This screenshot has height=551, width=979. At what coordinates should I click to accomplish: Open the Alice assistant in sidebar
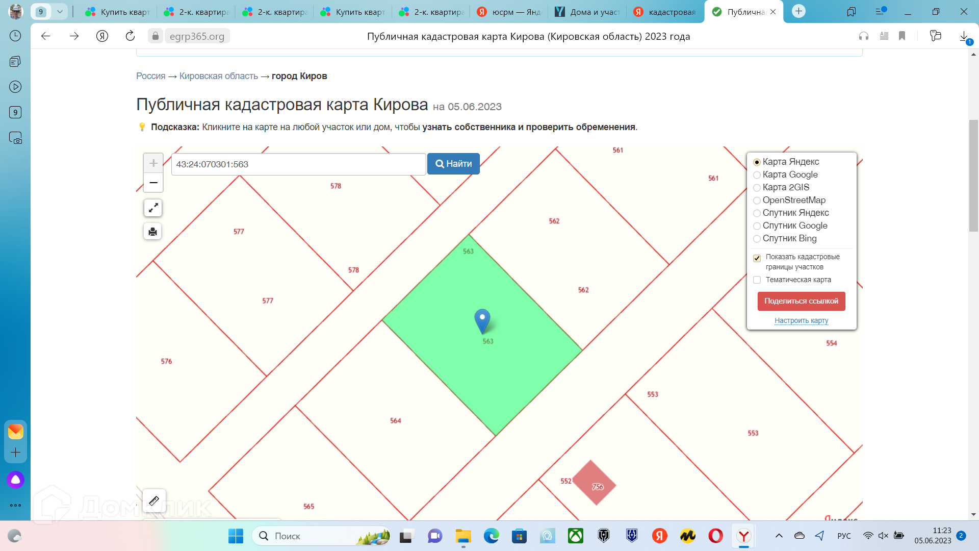(x=15, y=480)
